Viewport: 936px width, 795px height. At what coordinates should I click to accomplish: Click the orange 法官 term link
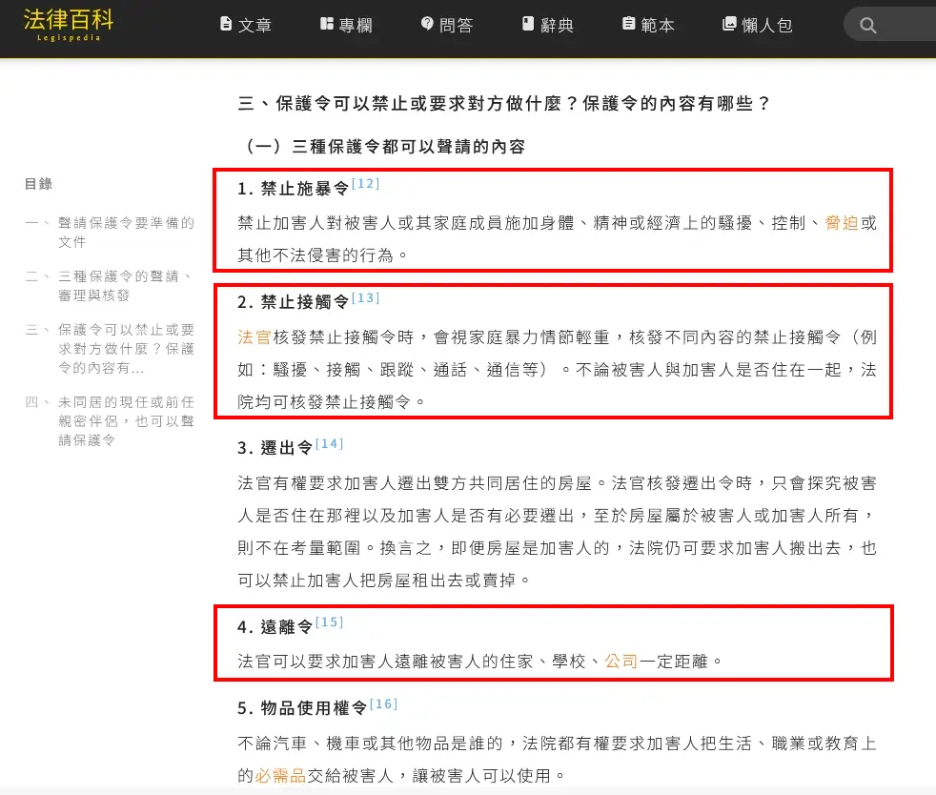click(254, 337)
